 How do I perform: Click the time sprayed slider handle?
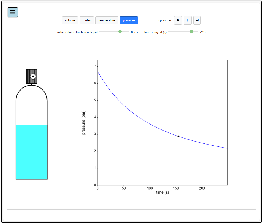coord(191,32)
